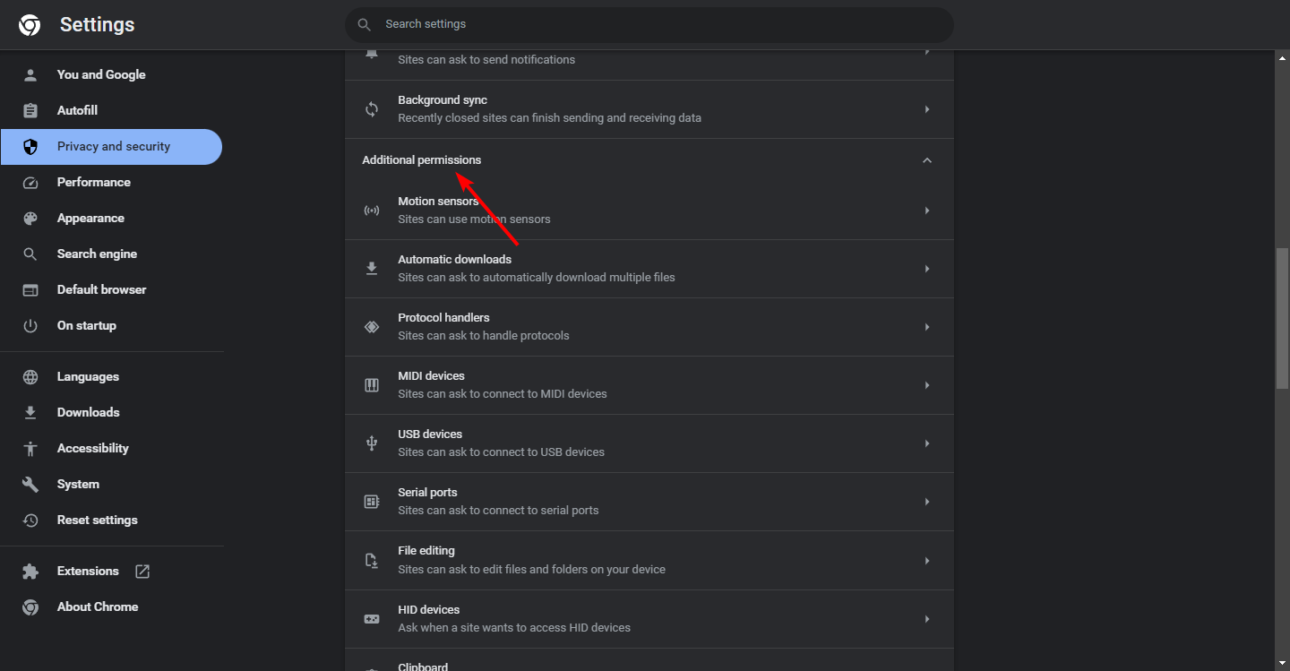
Task: Click the vertical page scrollbar
Action: (x=1282, y=318)
